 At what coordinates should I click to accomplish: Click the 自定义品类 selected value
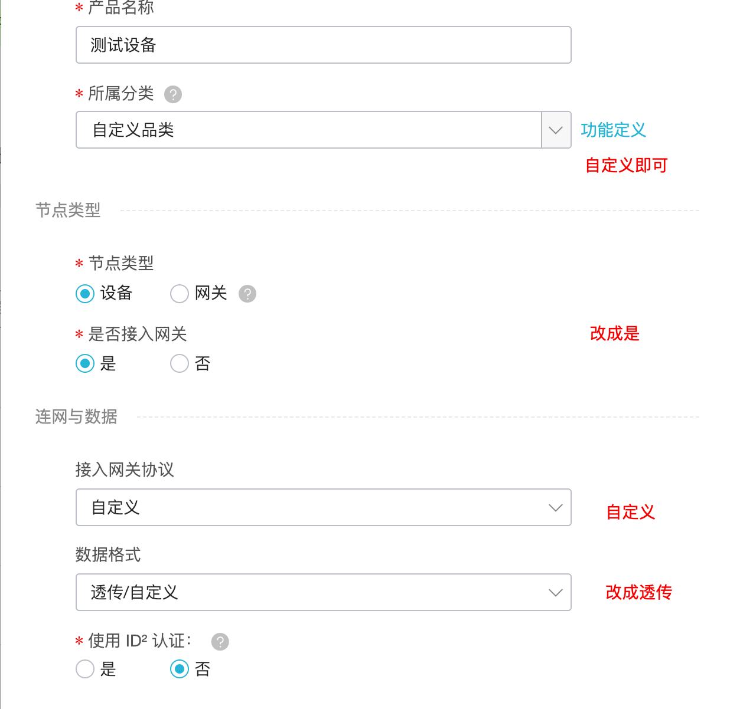122,129
